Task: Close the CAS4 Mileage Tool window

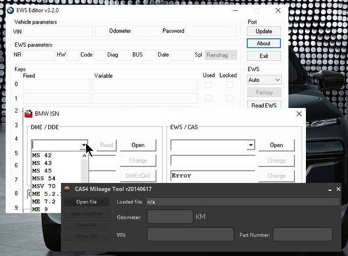Action: (x=339, y=189)
